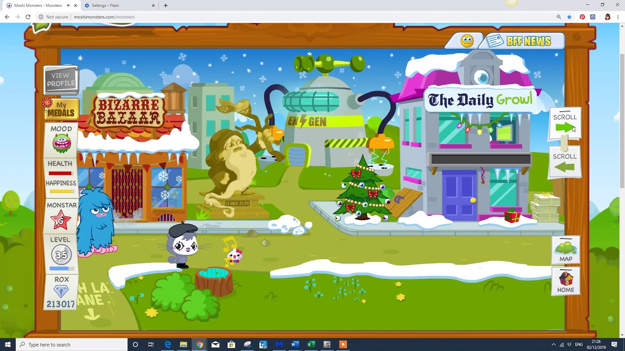
Task: Go back in browser history
Action: click(x=7, y=17)
